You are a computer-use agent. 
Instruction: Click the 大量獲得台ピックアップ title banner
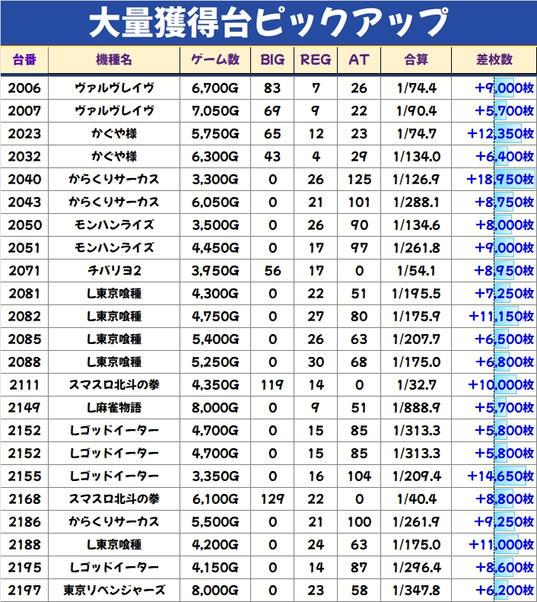pyautogui.click(x=268, y=23)
